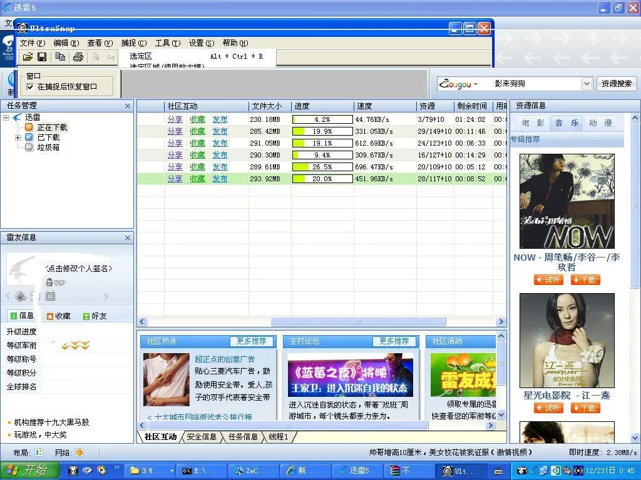Save with the UltraSnap floppy disk icon
This screenshot has height=480, width=641.
[42, 57]
